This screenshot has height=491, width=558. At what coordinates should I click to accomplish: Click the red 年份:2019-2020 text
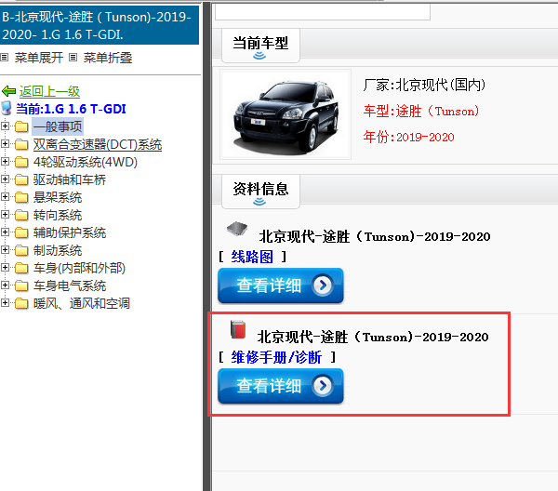(408, 137)
